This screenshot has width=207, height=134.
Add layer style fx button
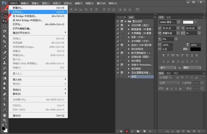[173, 131]
